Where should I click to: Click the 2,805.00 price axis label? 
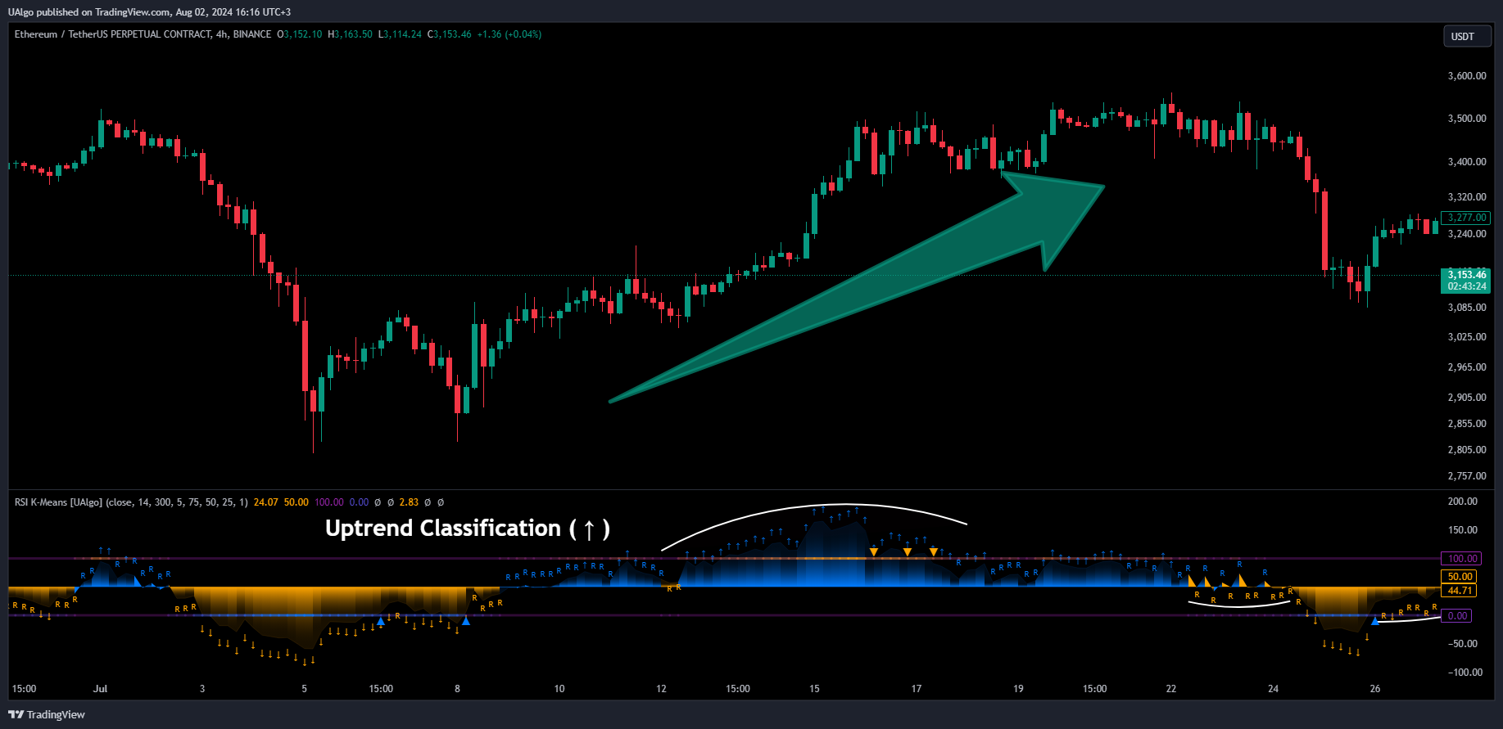(1467, 450)
